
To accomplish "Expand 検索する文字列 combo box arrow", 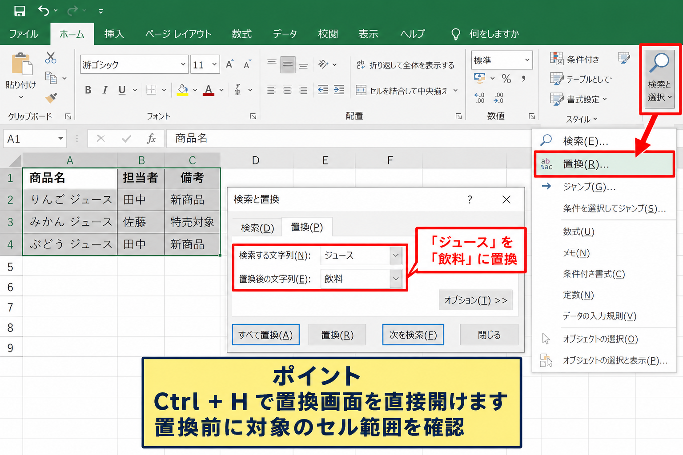I will click(395, 255).
